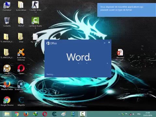
Task: Click the Firefox icon in the taskbar
Action: click(x=26, y=114)
